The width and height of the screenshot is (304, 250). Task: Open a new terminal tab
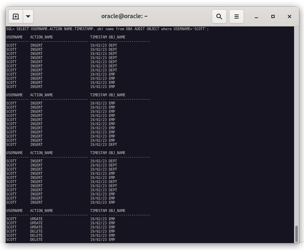[16, 17]
